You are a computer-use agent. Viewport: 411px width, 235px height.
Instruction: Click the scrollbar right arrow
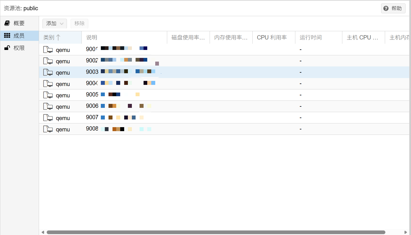(x=406, y=232)
